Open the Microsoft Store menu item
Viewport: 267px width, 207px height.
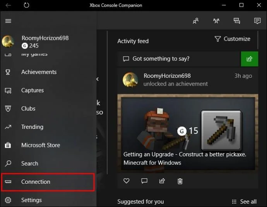48,145
